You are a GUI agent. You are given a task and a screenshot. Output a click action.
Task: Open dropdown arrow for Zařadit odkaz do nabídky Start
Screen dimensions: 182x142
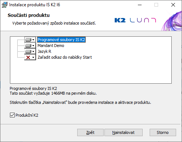pyautogui.click(x=33, y=57)
